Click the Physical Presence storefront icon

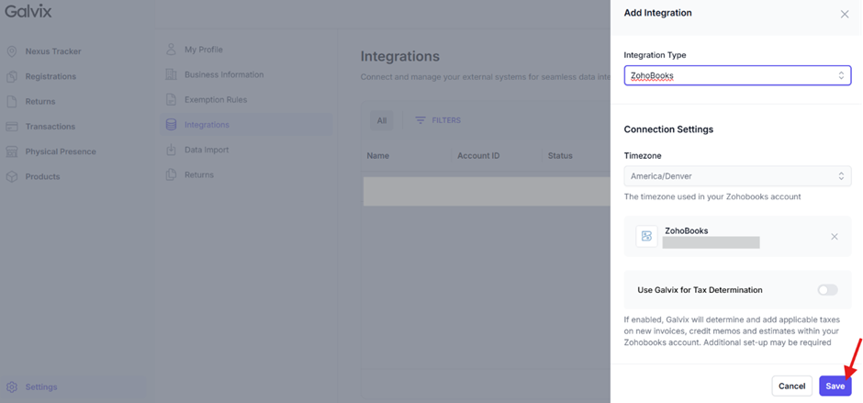click(12, 151)
